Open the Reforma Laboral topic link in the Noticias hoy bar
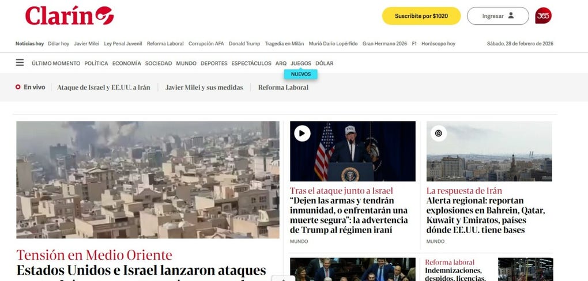This screenshot has height=281, width=588. coord(165,43)
